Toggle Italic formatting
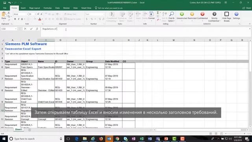 (19, 19)
